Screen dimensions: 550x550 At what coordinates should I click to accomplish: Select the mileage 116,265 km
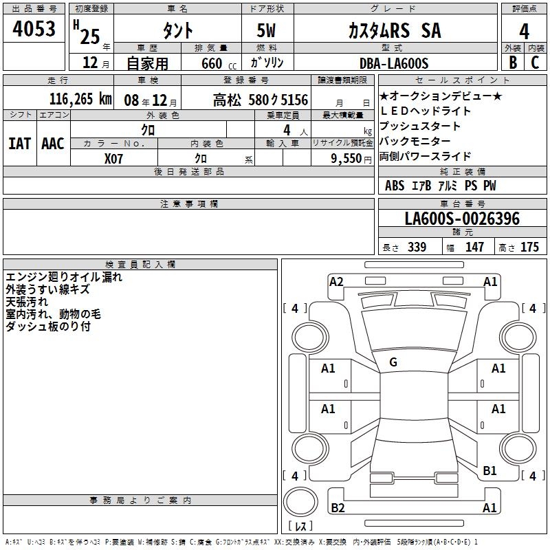80,99
